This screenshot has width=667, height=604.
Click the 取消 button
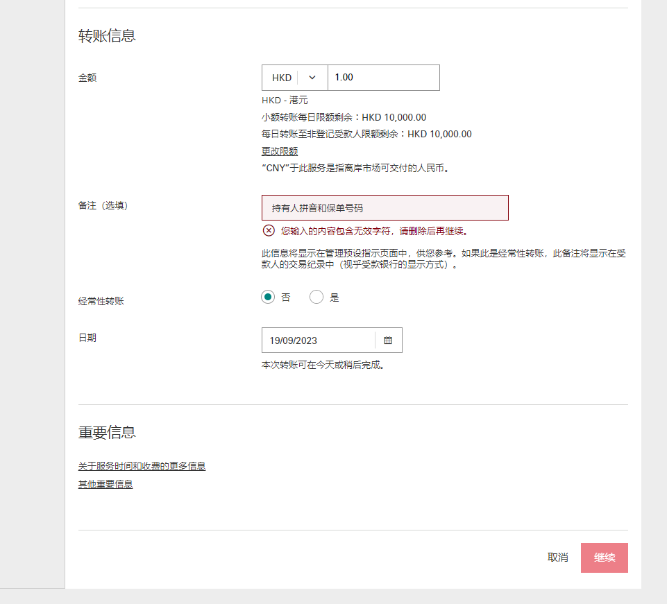556,558
